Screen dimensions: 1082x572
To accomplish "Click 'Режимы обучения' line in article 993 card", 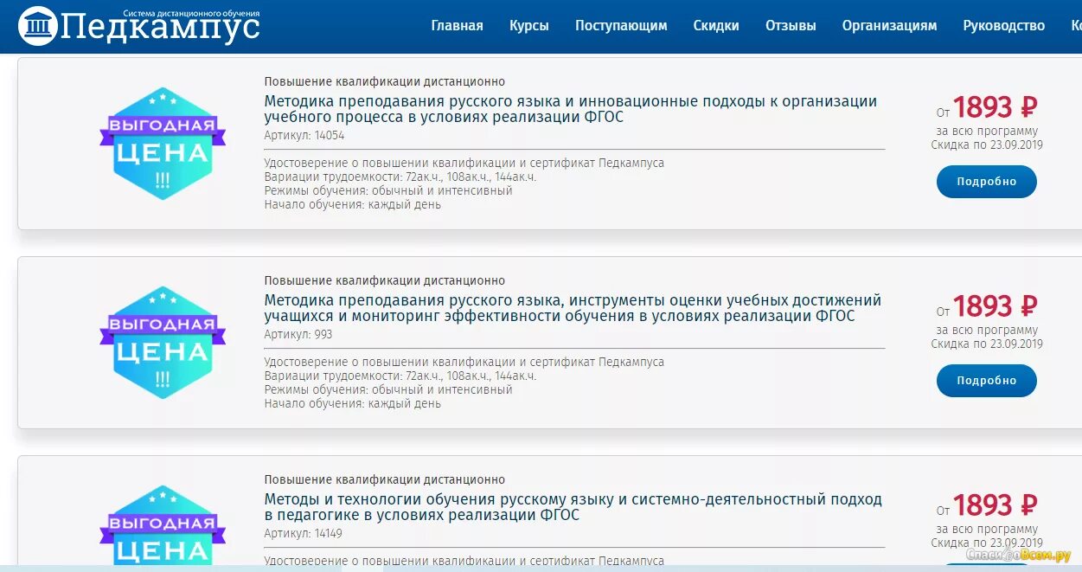I will point(388,390).
